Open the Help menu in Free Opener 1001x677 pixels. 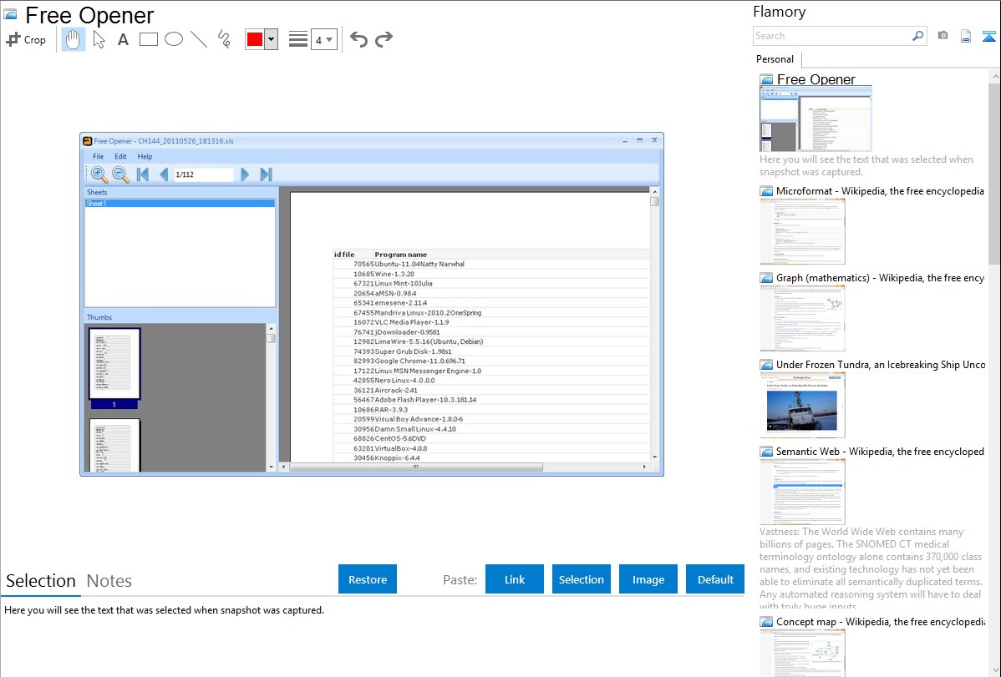point(145,156)
